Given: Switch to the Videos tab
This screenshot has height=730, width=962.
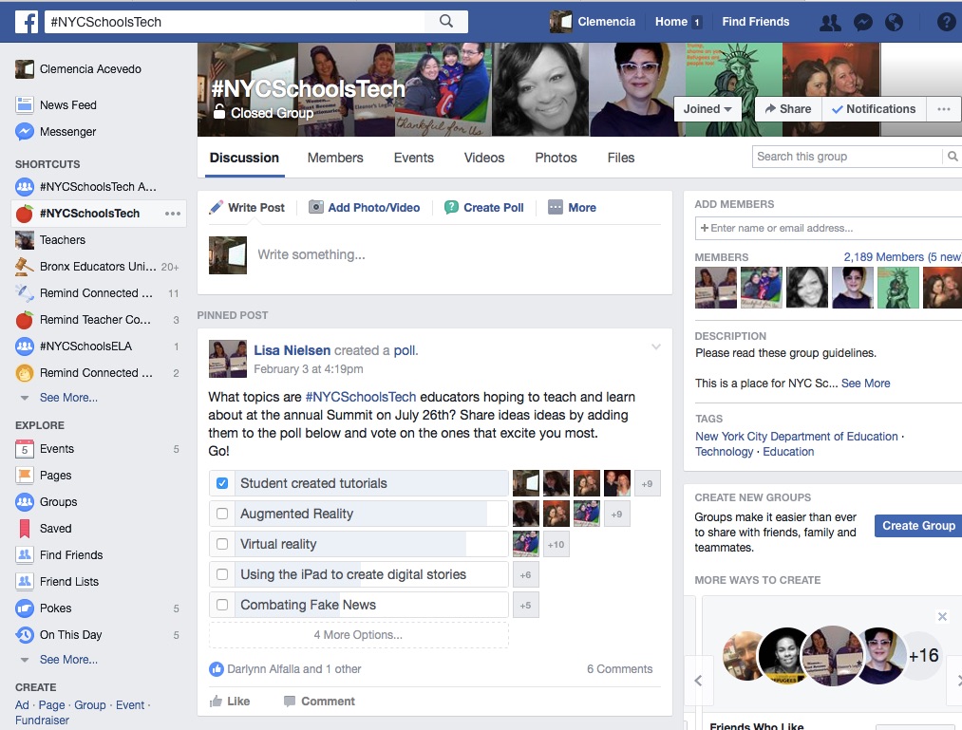Looking at the screenshot, I should coord(484,158).
